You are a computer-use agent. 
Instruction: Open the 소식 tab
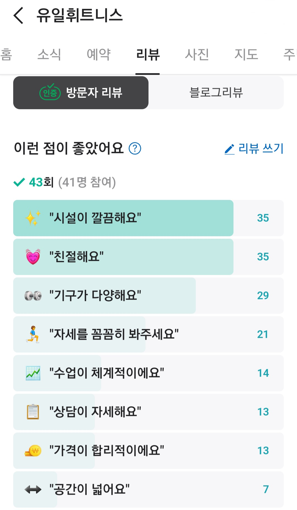pyautogui.click(x=49, y=54)
